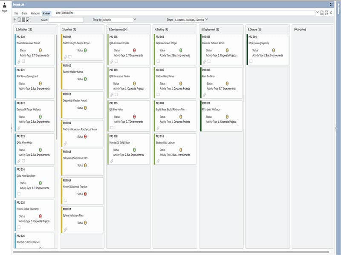Tick the checkbox on PRJ 001 card

pyautogui.click(x=209, y=61)
